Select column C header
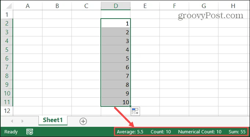Viewport: 250px width, 137px height. 86,6
